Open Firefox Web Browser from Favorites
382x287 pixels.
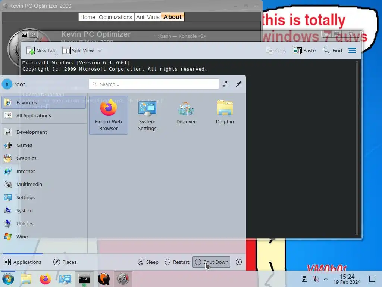point(109,115)
